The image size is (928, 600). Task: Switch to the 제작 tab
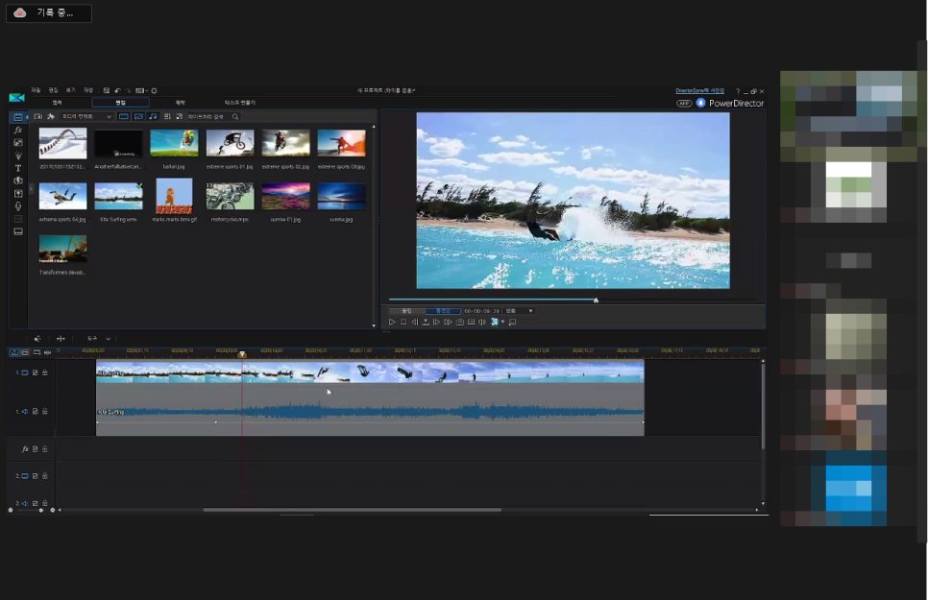[x=180, y=103]
